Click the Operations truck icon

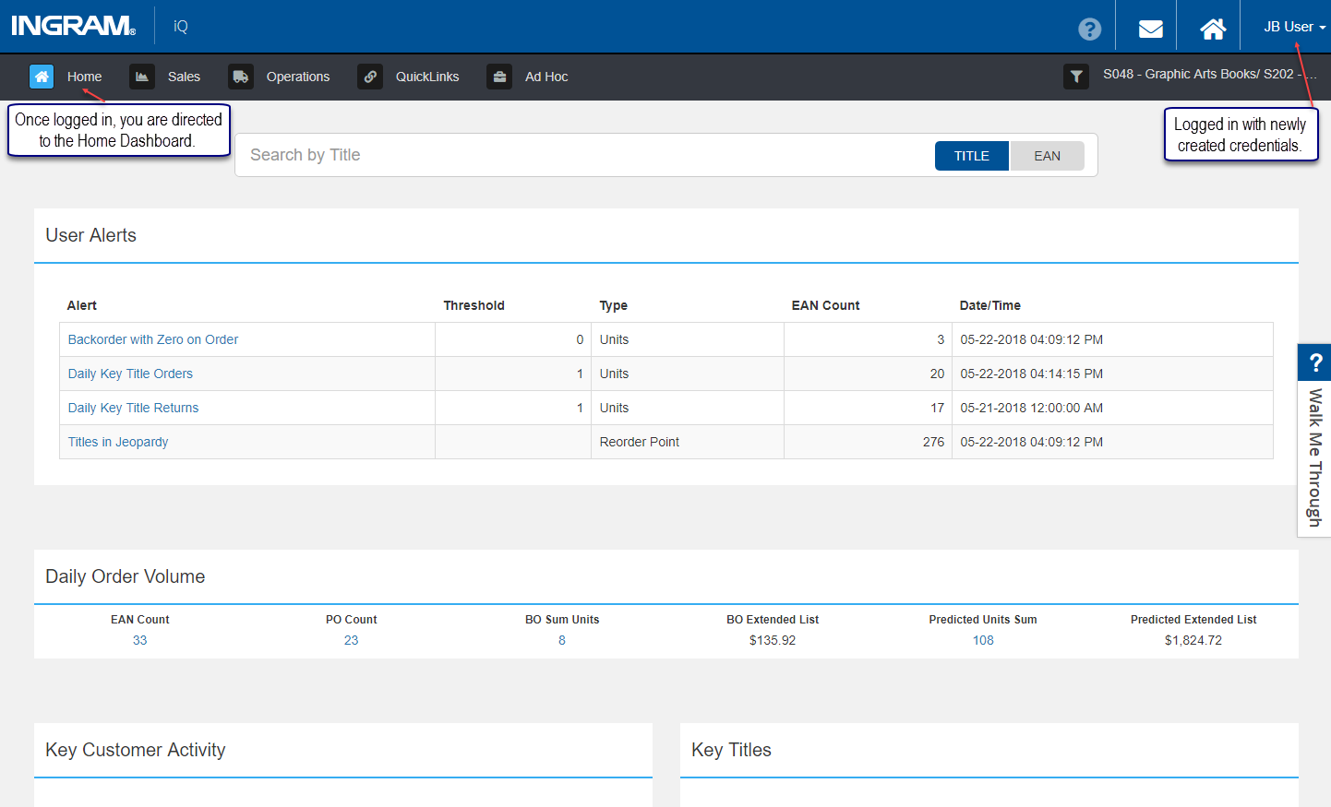click(241, 77)
